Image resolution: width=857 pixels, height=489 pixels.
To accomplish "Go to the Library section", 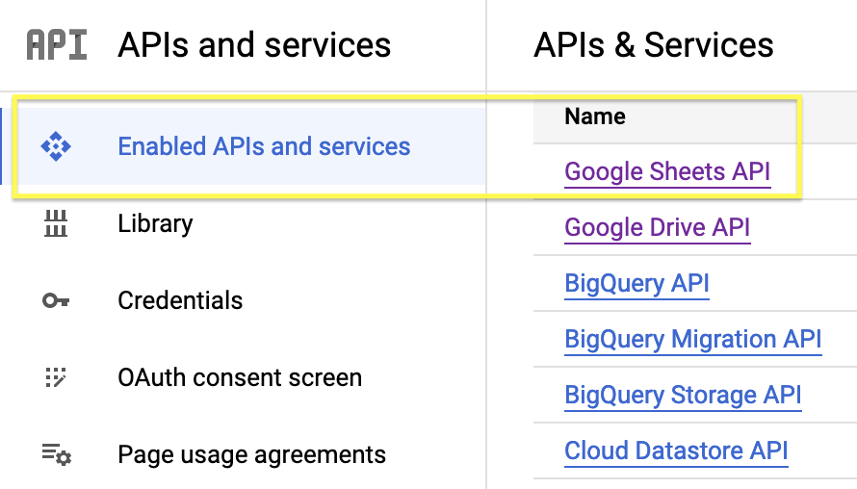I will [155, 223].
